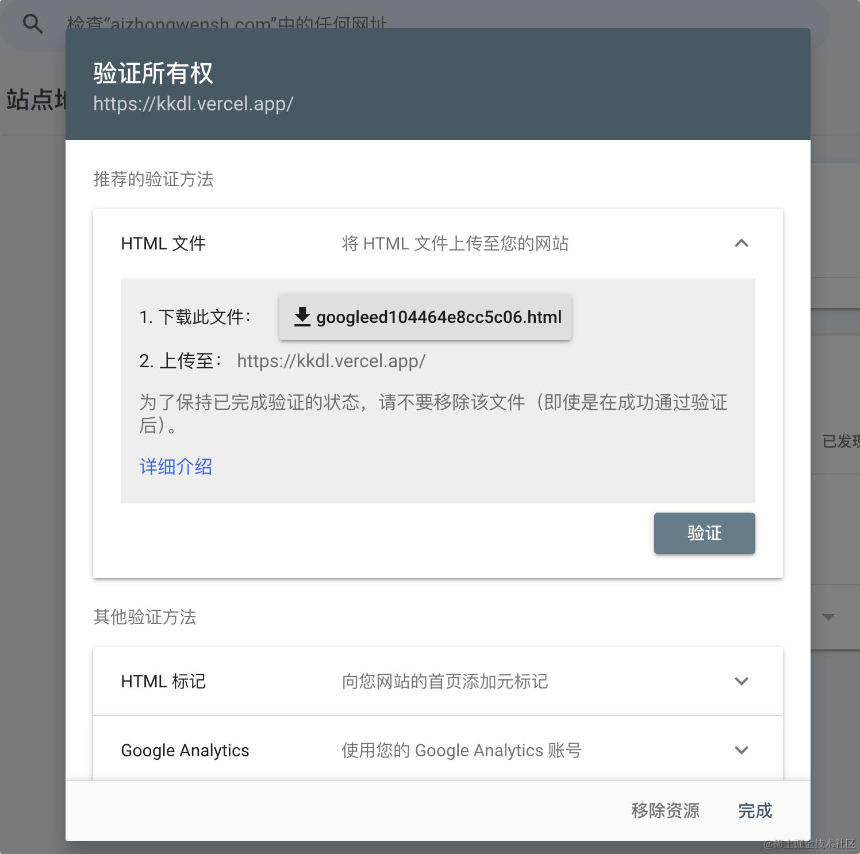This screenshot has height=854, width=860.
Task: Download googleed104464e8cc5c06.html file
Action: [x=425, y=317]
